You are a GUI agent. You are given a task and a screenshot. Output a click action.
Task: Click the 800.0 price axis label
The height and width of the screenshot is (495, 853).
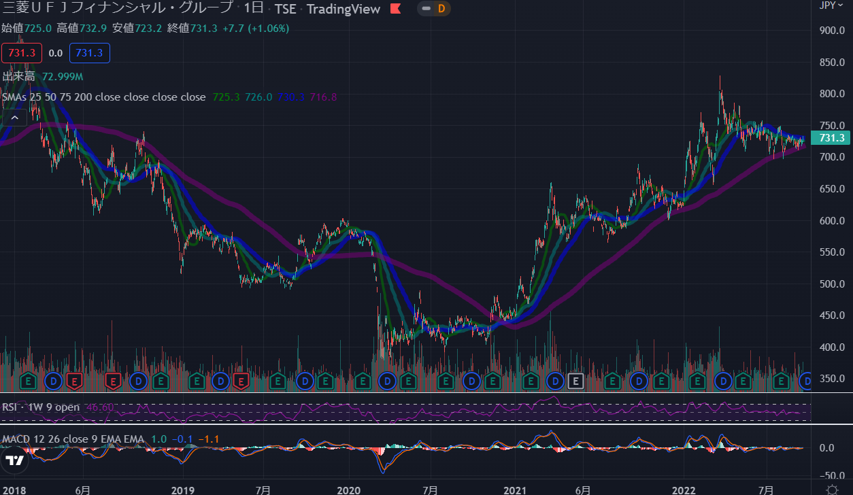coord(831,94)
